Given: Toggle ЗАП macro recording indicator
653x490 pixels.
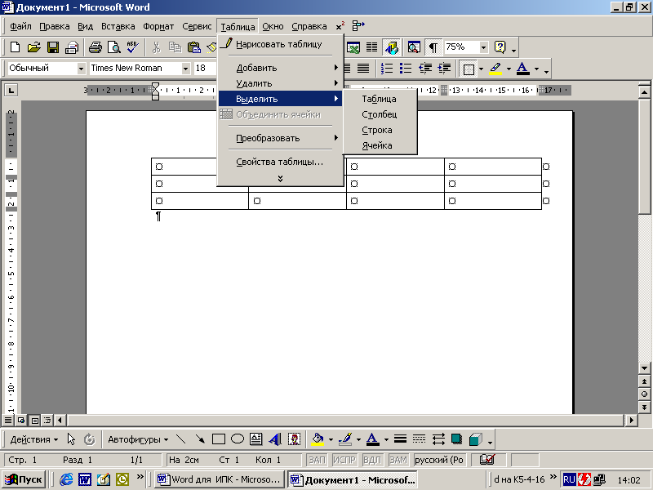Looking at the screenshot, I should 317,460.
